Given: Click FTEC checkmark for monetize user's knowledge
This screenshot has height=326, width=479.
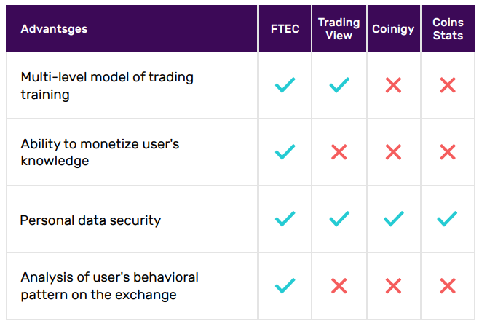Looking at the screenshot, I should pyautogui.click(x=285, y=151).
